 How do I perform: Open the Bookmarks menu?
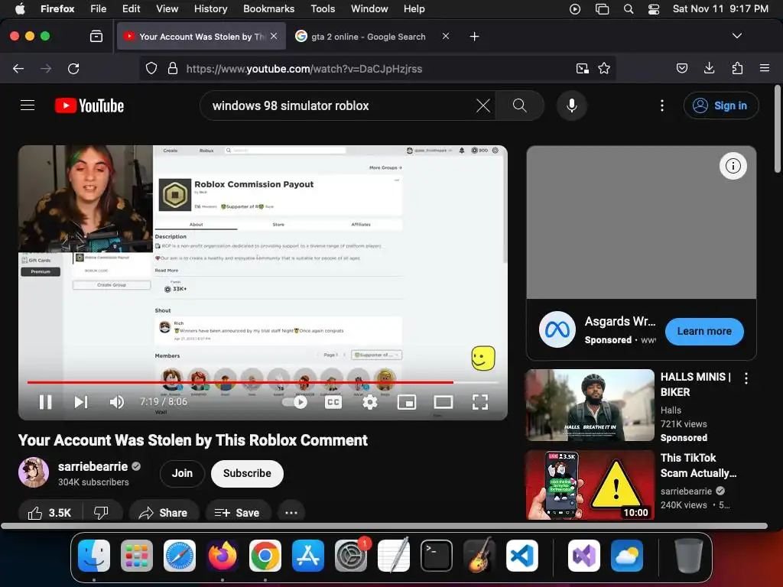(x=268, y=8)
